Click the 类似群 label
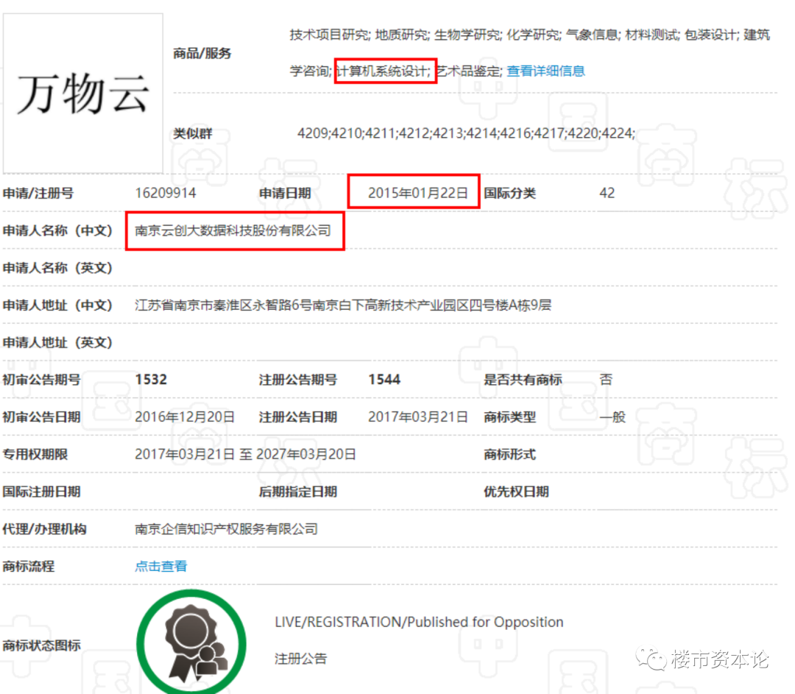Viewport: 795px width, 694px height. click(x=193, y=133)
